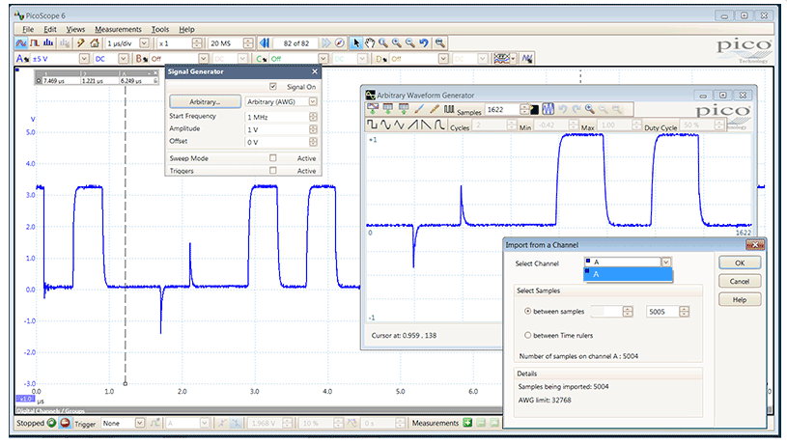Select 'between Time rulers' radio button
This screenshot has height=443, width=787.
point(527,335)
